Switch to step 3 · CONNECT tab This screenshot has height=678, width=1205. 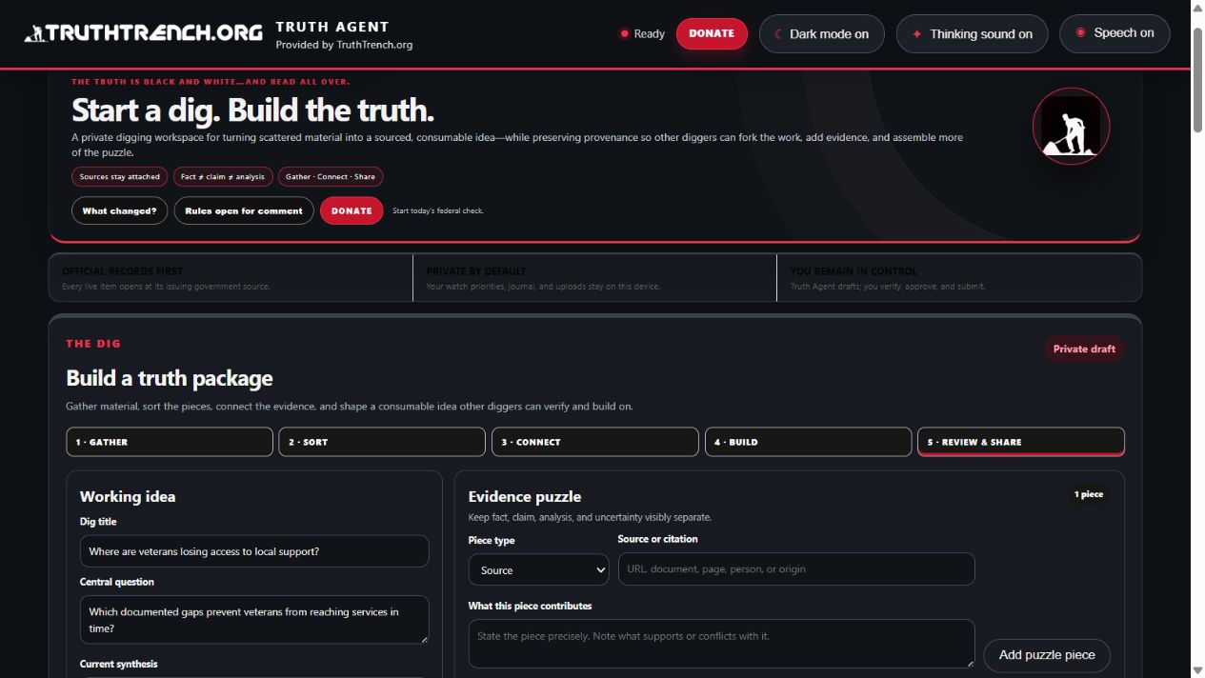[x=595, y=442]
